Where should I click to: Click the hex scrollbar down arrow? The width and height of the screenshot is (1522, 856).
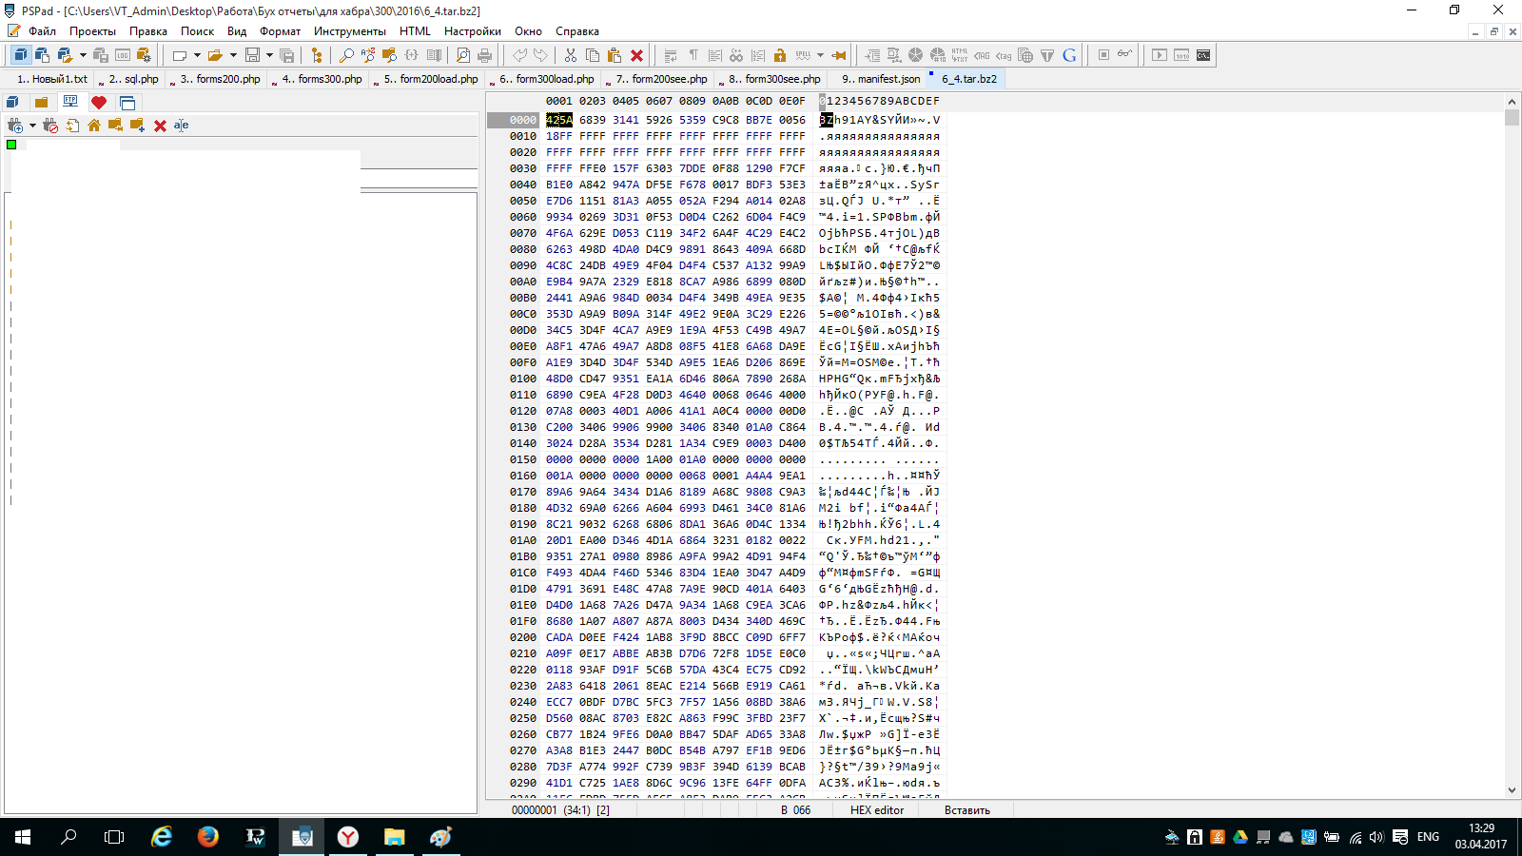[x=1512, y=790]
